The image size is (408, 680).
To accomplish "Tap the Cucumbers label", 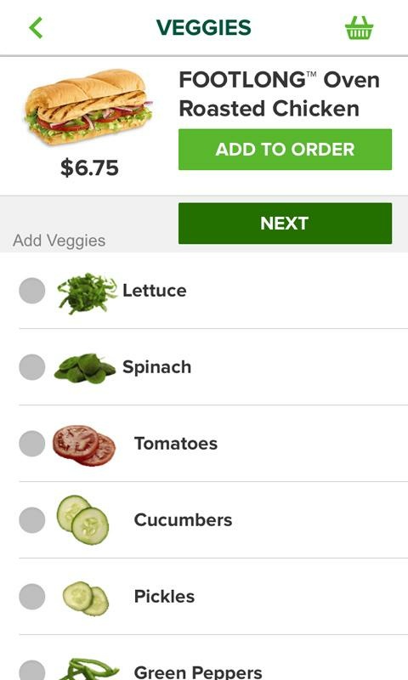I will click(183, 519).
